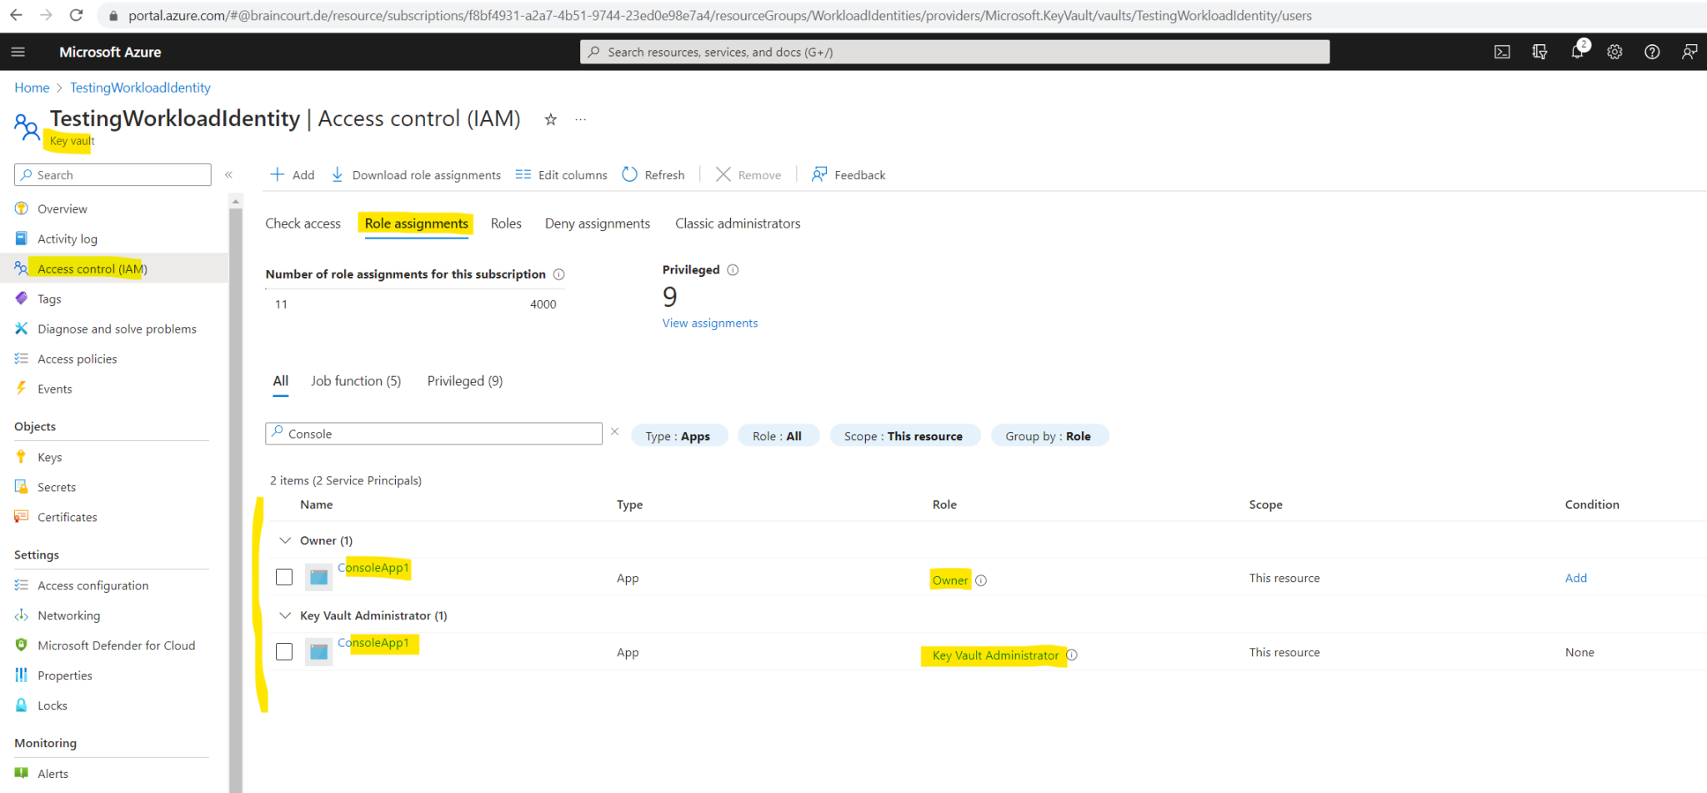Open Activity log from the sidebar
Screen dimensions: 1707x793
(x=67, y=238)
